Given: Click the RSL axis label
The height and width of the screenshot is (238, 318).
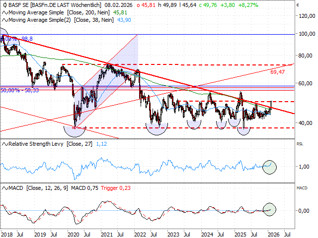Looking at the screenshot, I should [x=300, y=144].
